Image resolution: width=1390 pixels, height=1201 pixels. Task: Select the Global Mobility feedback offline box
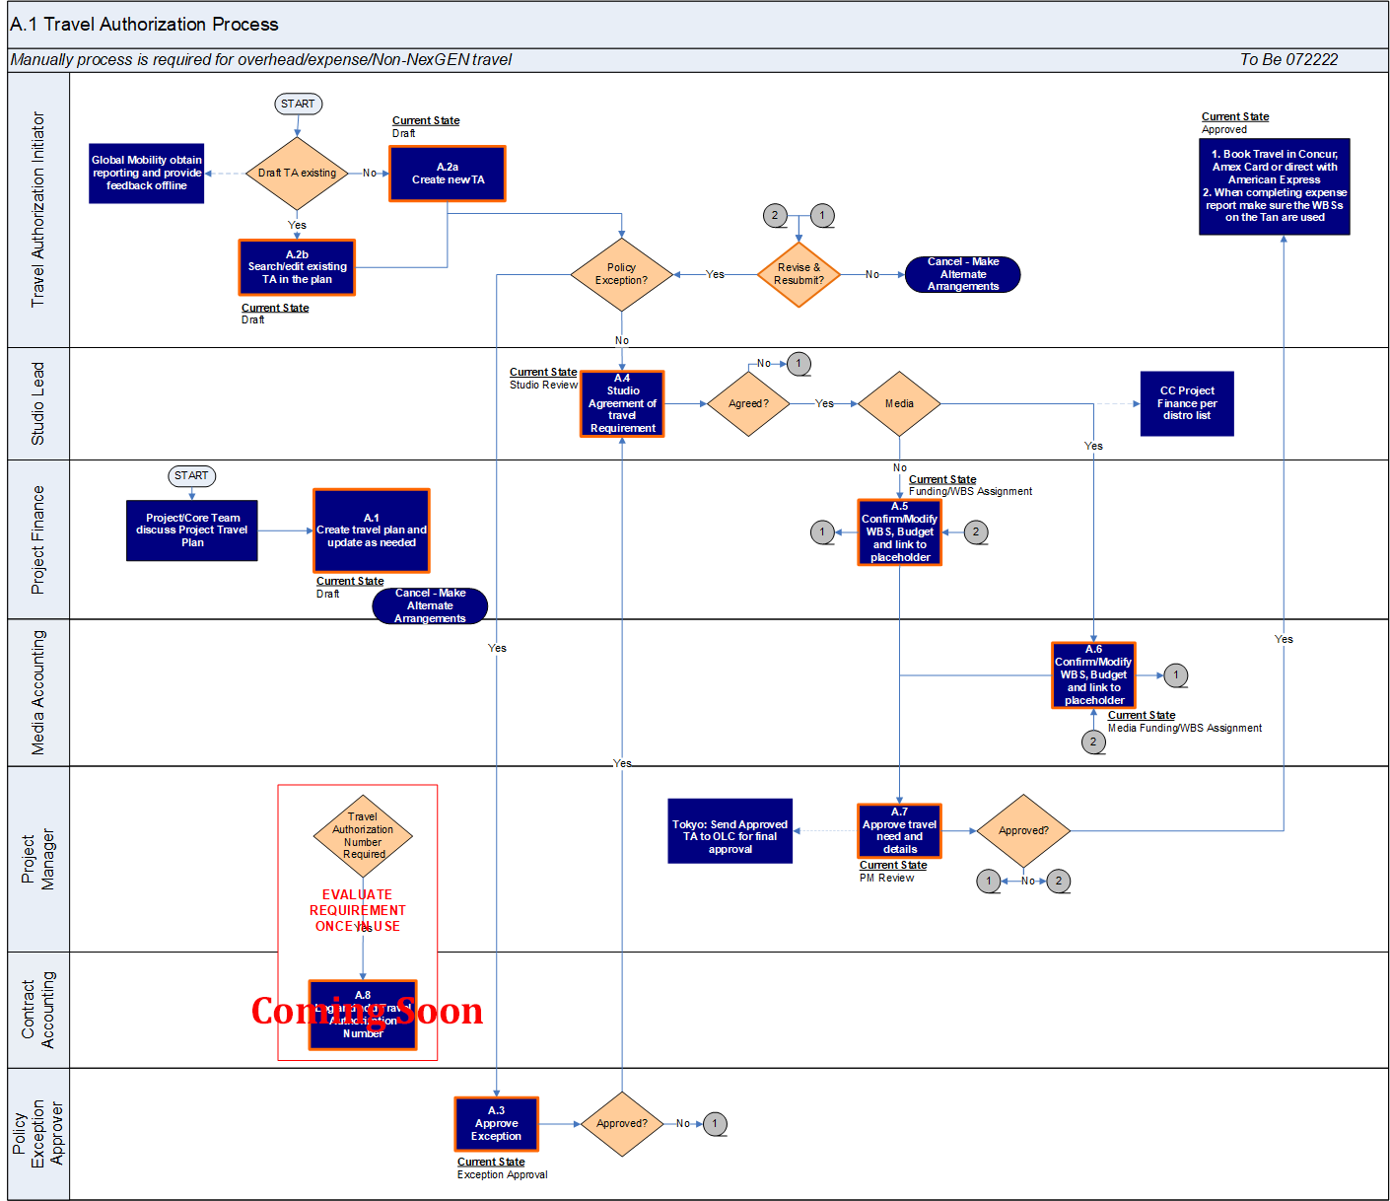147,174
